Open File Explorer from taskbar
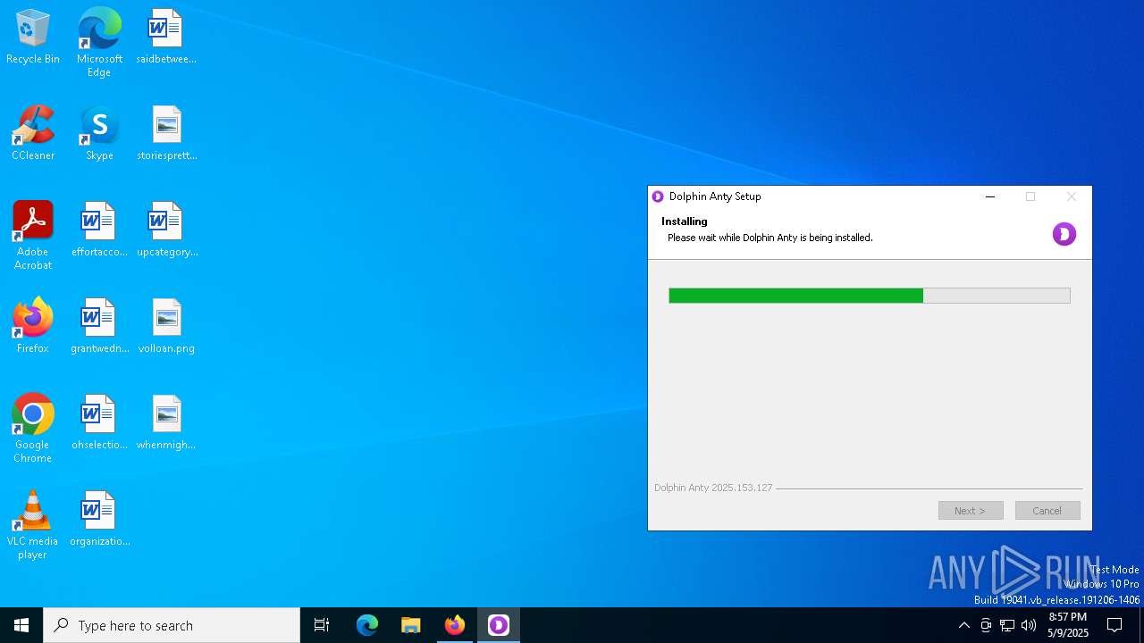1144x643 pixels. pos(411,625)
